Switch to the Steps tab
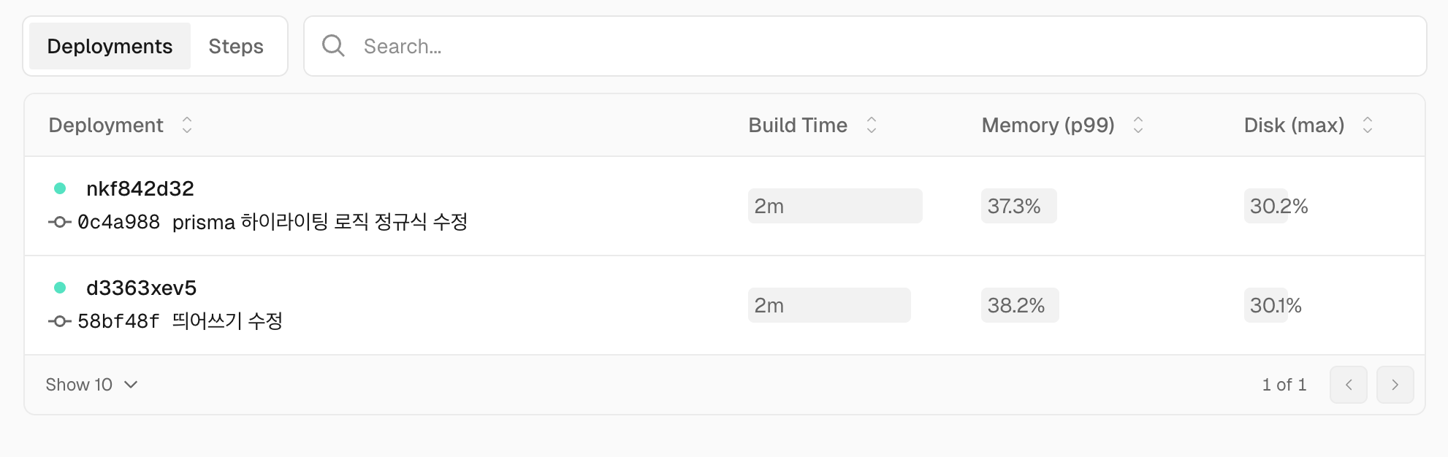Screen dimensions: 1448x457 [235, 46]
